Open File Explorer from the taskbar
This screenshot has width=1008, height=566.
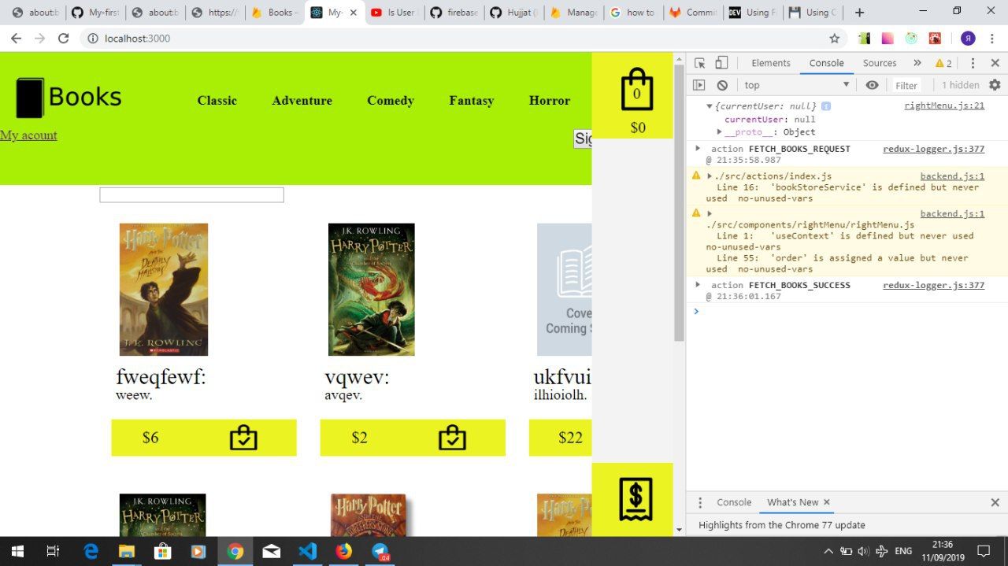(x=126, y=551)
